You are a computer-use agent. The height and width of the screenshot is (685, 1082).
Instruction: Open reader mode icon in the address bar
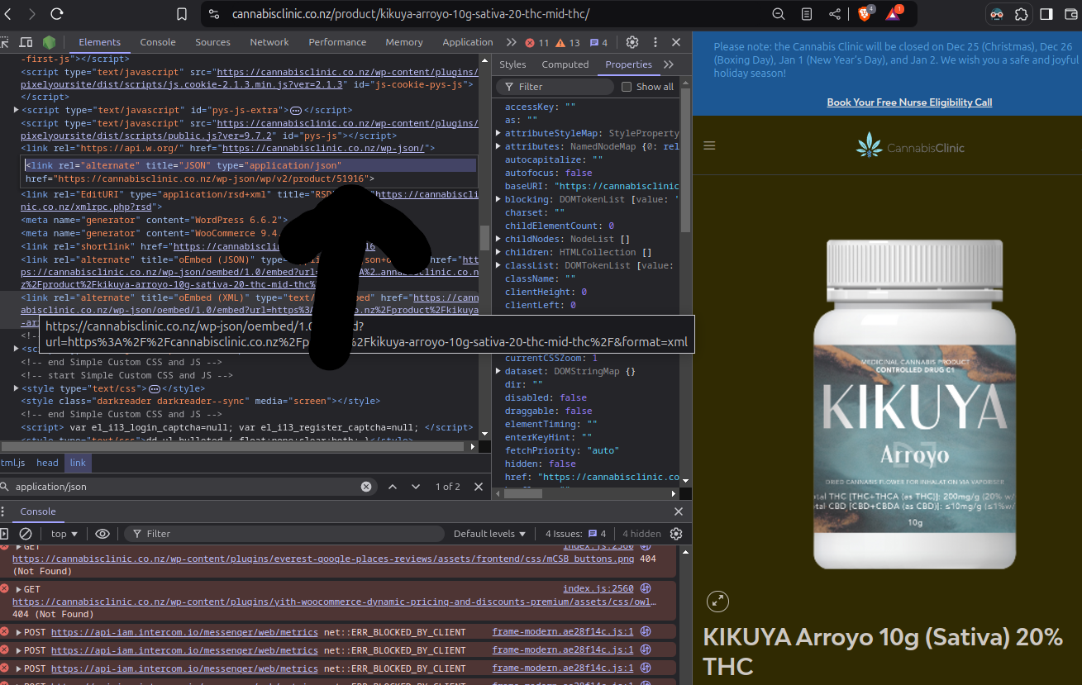coord(807,14)
